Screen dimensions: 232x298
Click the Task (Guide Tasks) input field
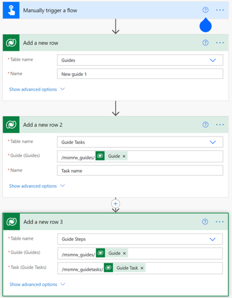(x=140, y=268)
